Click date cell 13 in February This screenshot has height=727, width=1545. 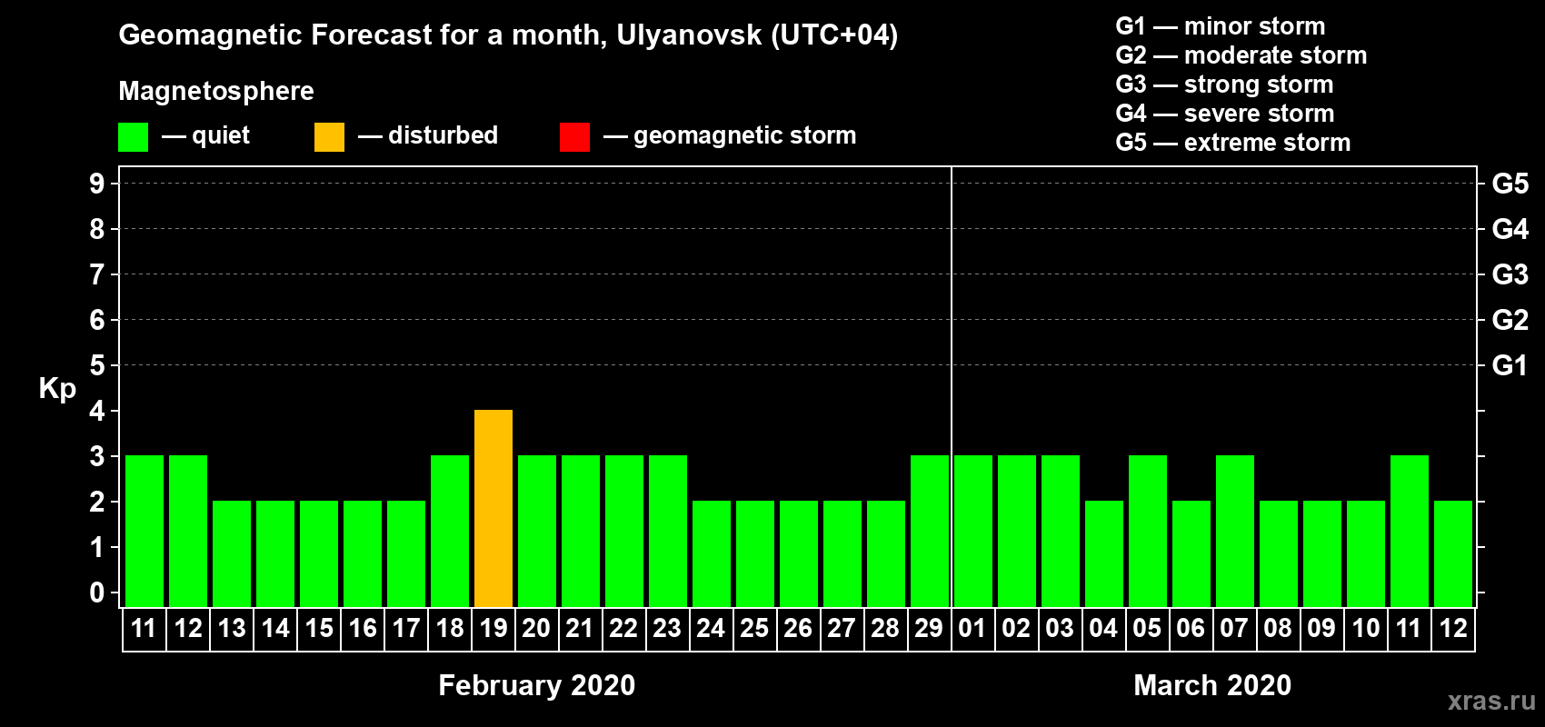(232, 629)
